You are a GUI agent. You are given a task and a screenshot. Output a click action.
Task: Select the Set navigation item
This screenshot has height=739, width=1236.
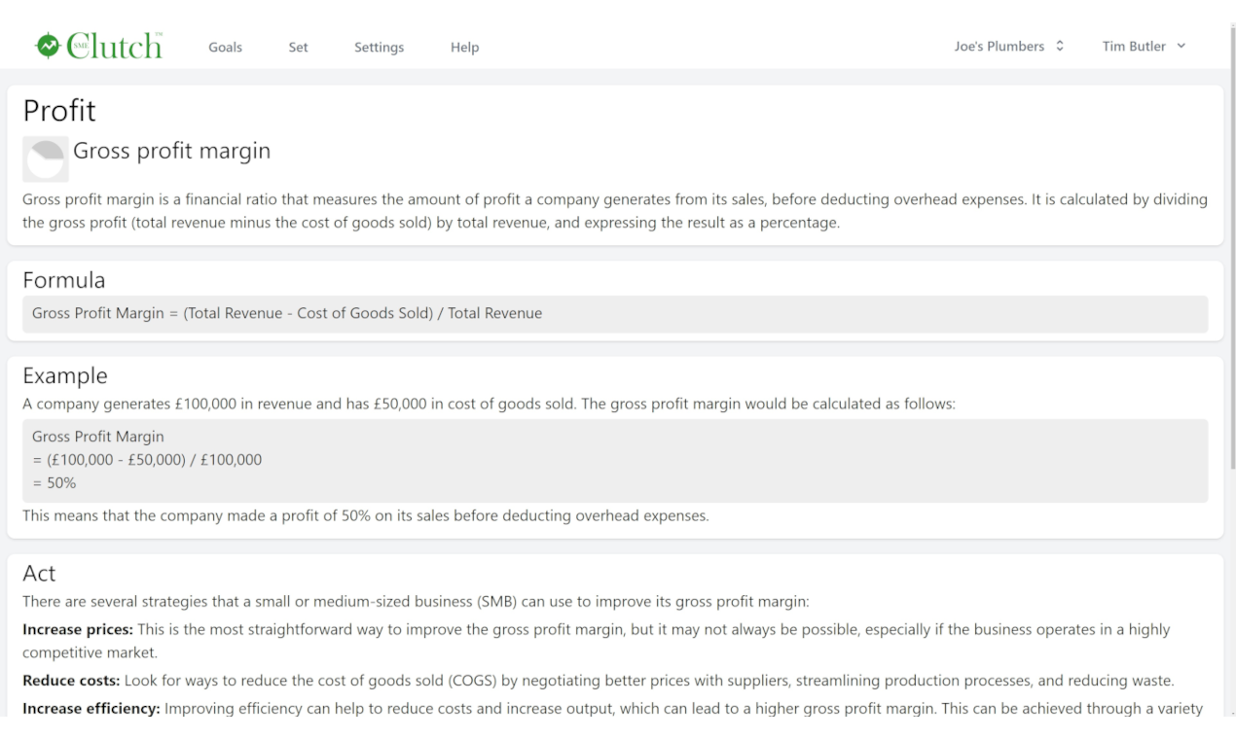pyautogui.click(x=298, y=47)
